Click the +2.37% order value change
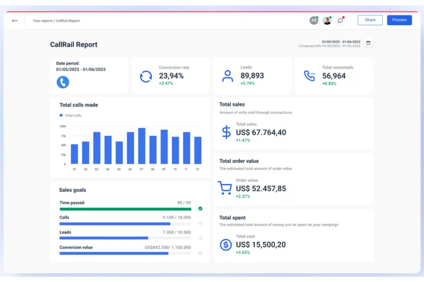The image size is (424, 282). (243, 196)
